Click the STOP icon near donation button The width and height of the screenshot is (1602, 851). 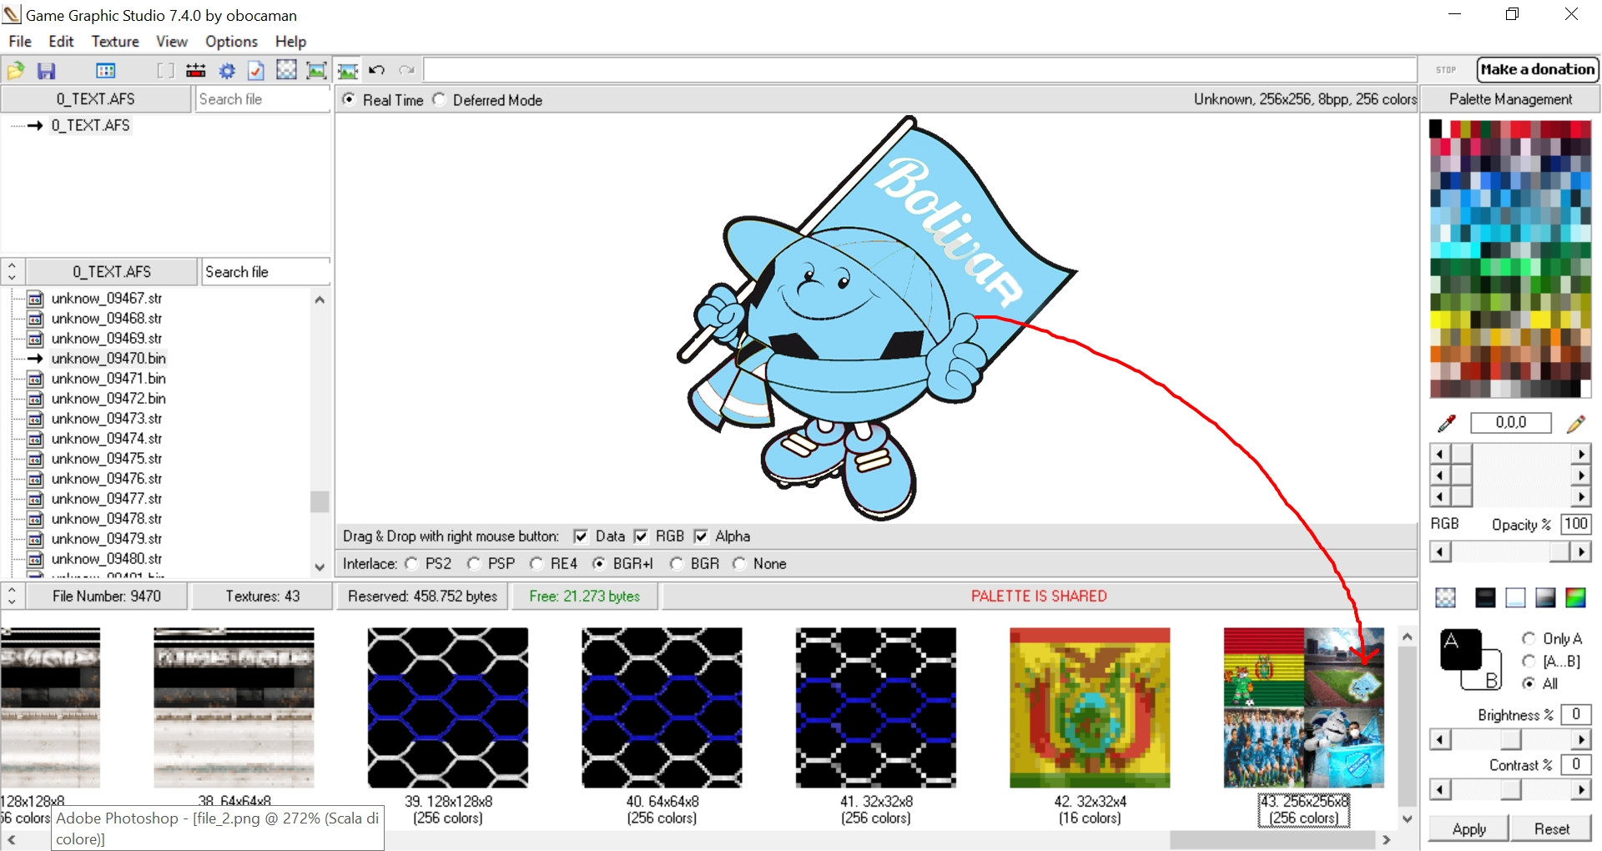click(x=1446, y=70)
